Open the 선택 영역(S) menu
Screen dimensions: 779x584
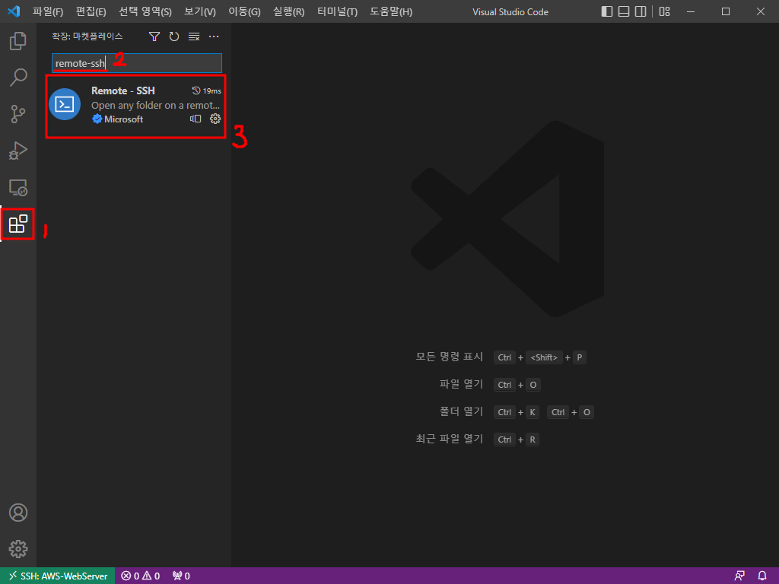click(x=145, y=11)
